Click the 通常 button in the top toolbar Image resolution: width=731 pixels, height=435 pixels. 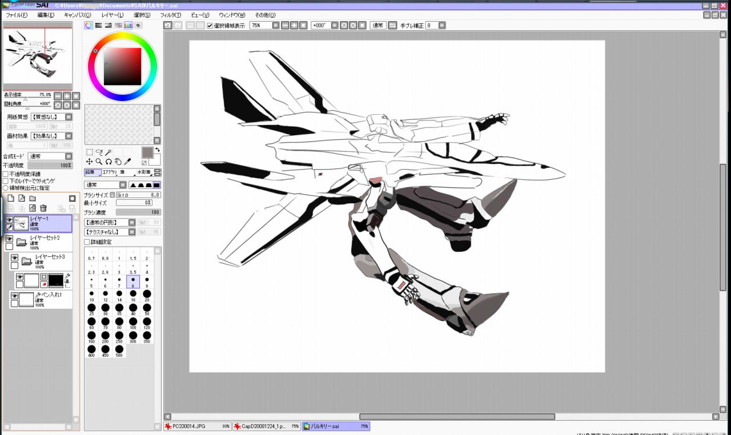point(377,26)
